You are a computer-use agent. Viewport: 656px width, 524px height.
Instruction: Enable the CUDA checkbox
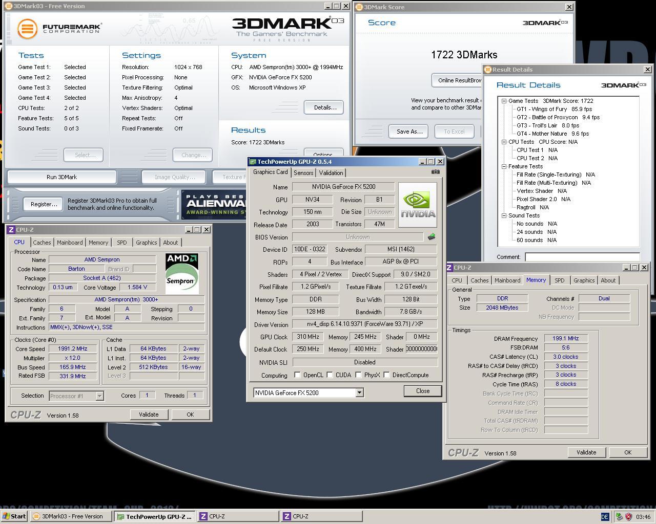click(330, 375)
